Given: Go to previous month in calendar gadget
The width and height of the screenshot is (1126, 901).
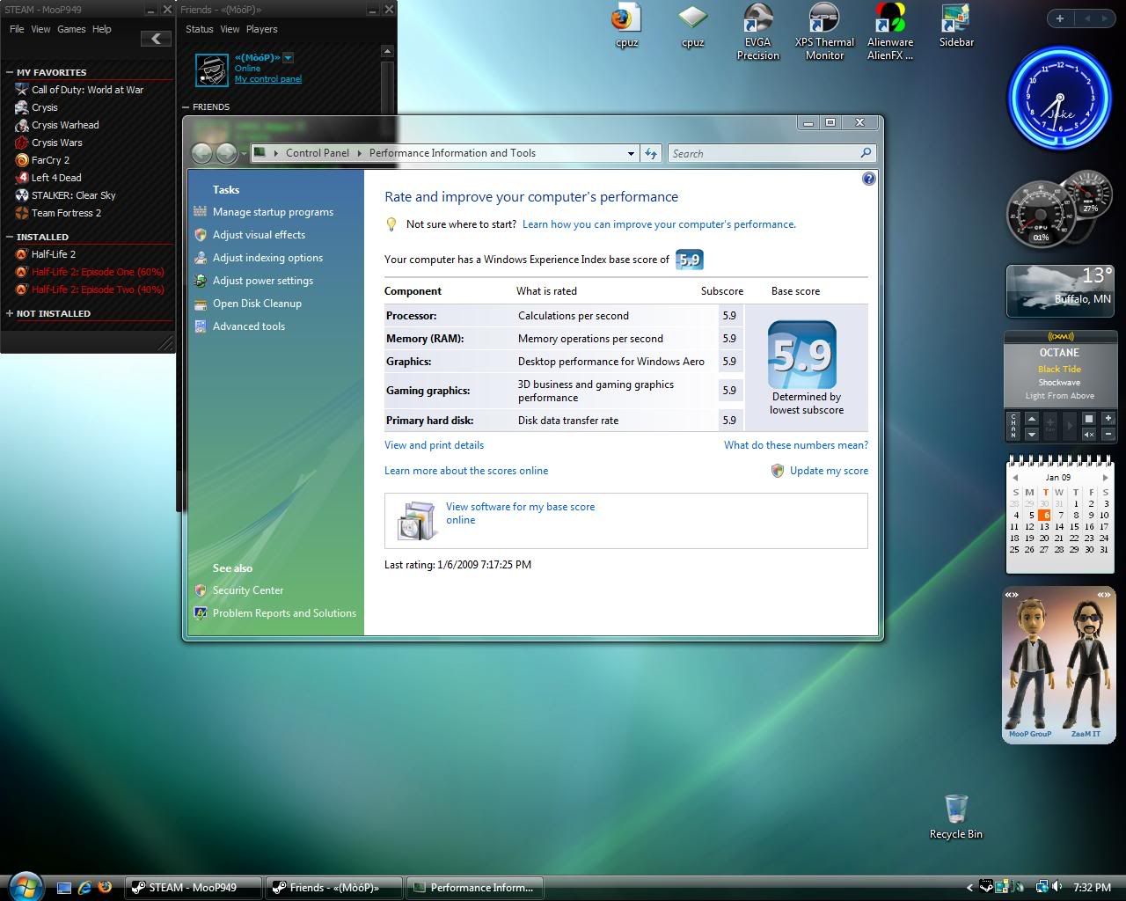Looking at the screenshot, I should coord(1015,478).
